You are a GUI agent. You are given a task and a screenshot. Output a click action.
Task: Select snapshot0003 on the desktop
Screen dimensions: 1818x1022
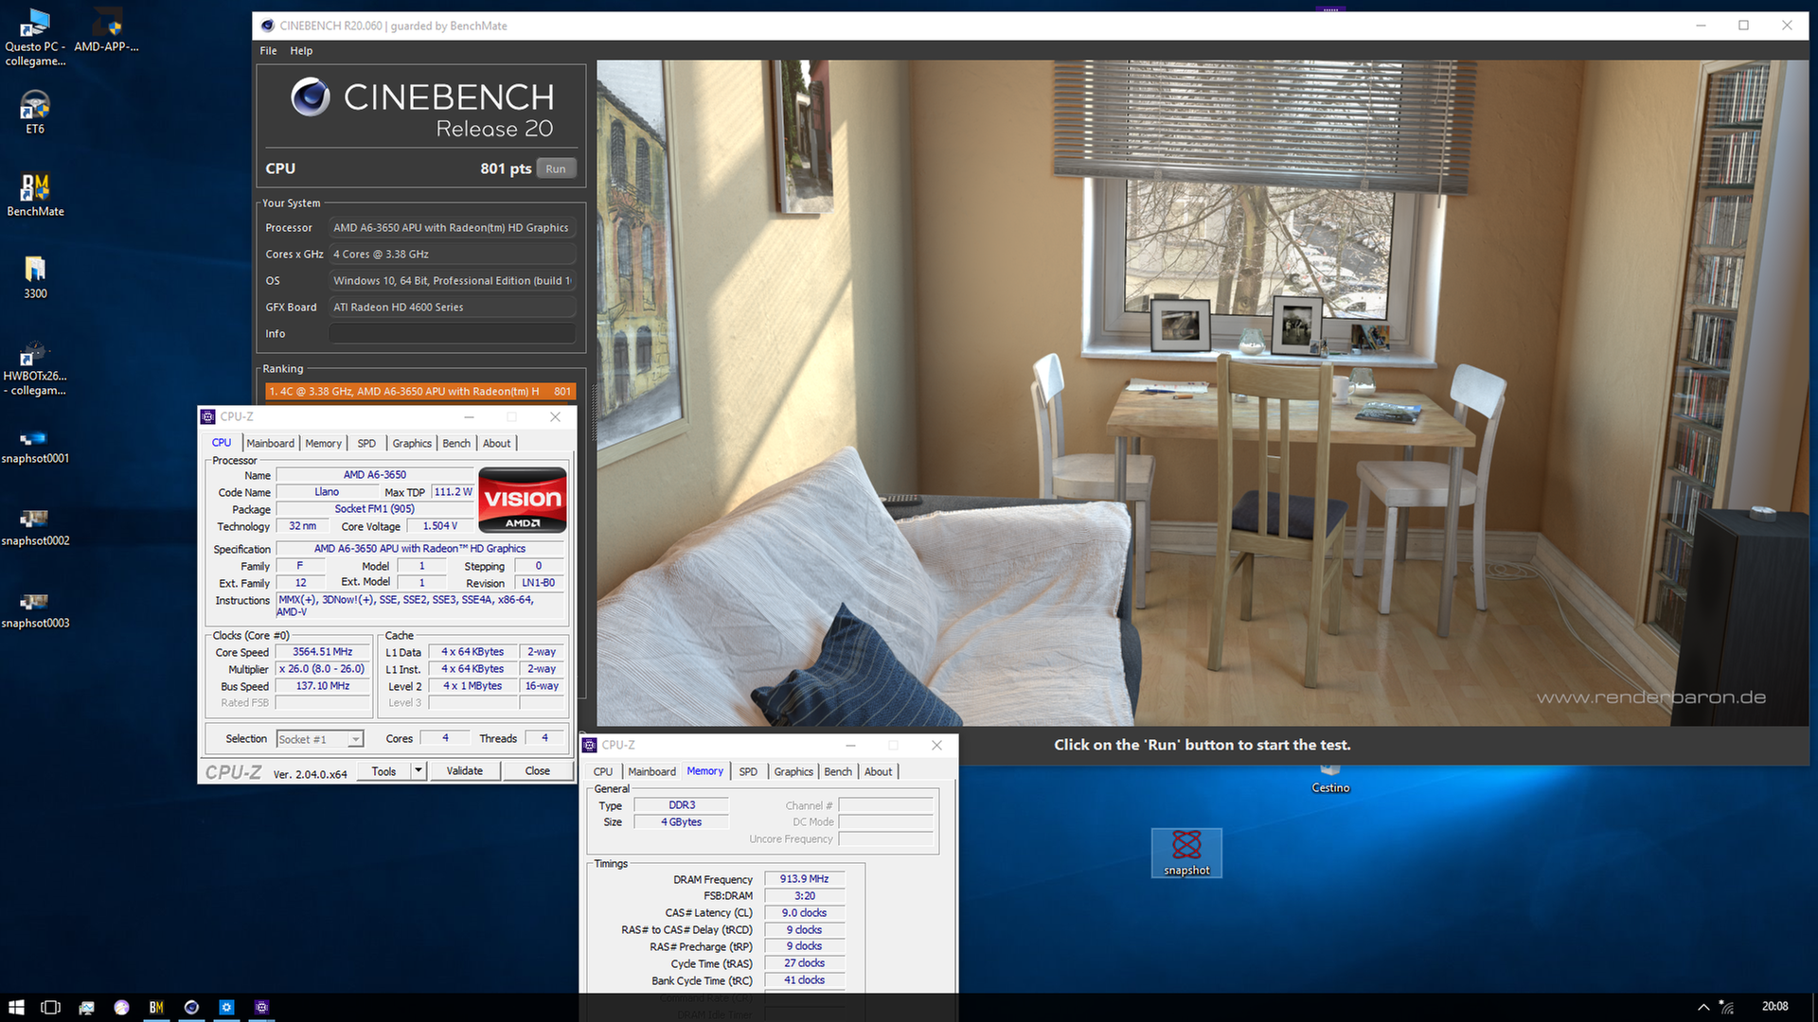(x=35, y=611)
